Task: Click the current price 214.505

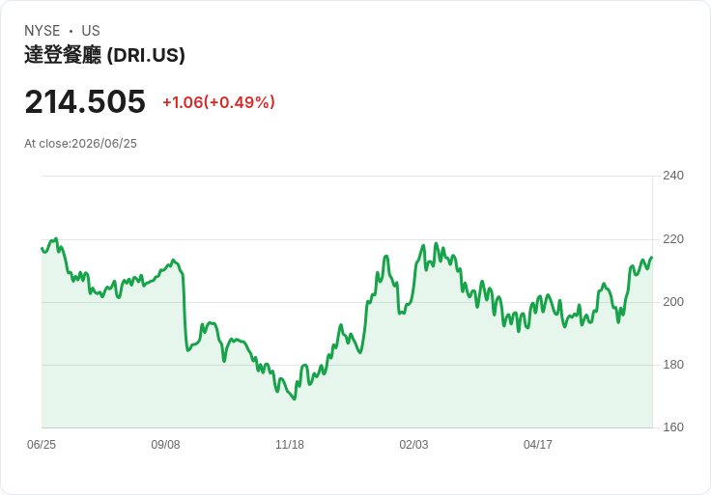Action: tap(85, 101)
